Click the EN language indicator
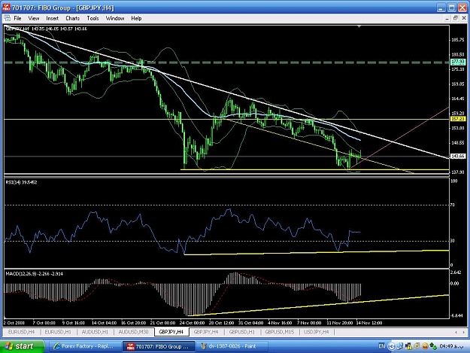470x353 pixels. click(381, 346)
